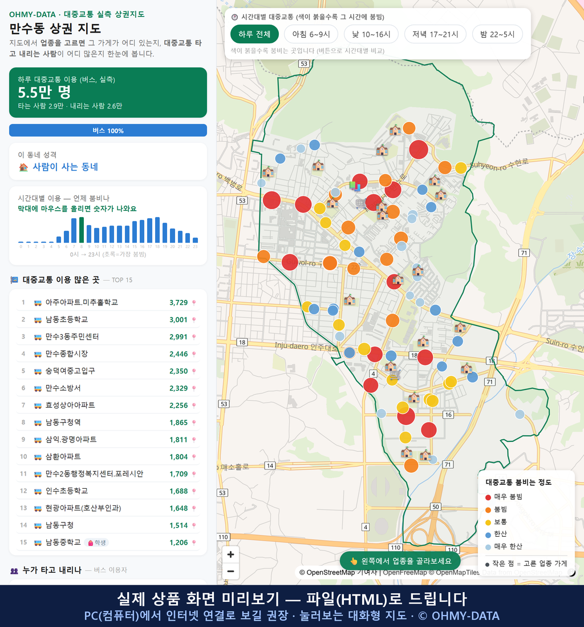Open the OpenFreeMap attribution link
The height and width of the screenshot is (627, 584).
(x=405, y=573)
